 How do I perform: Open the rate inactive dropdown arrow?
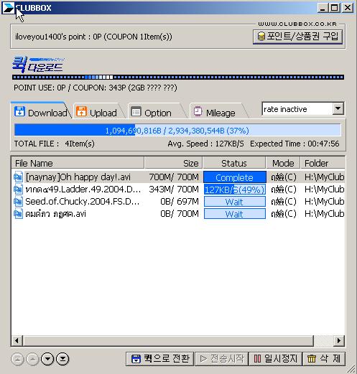(x=338, y=109)
